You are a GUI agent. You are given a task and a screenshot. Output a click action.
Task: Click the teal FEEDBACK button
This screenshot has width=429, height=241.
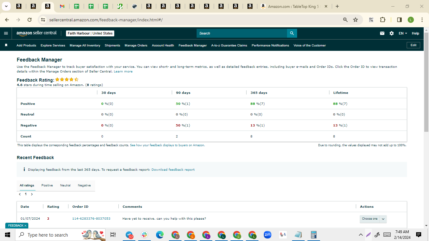pyautogui.click(x=17, y=226)
